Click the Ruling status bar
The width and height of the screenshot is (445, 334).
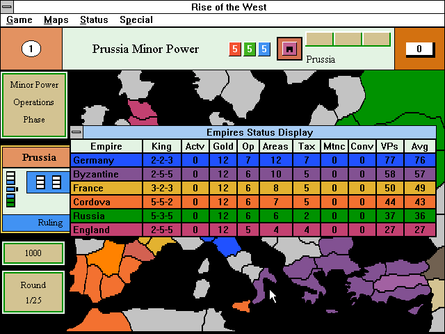(36, 223)
